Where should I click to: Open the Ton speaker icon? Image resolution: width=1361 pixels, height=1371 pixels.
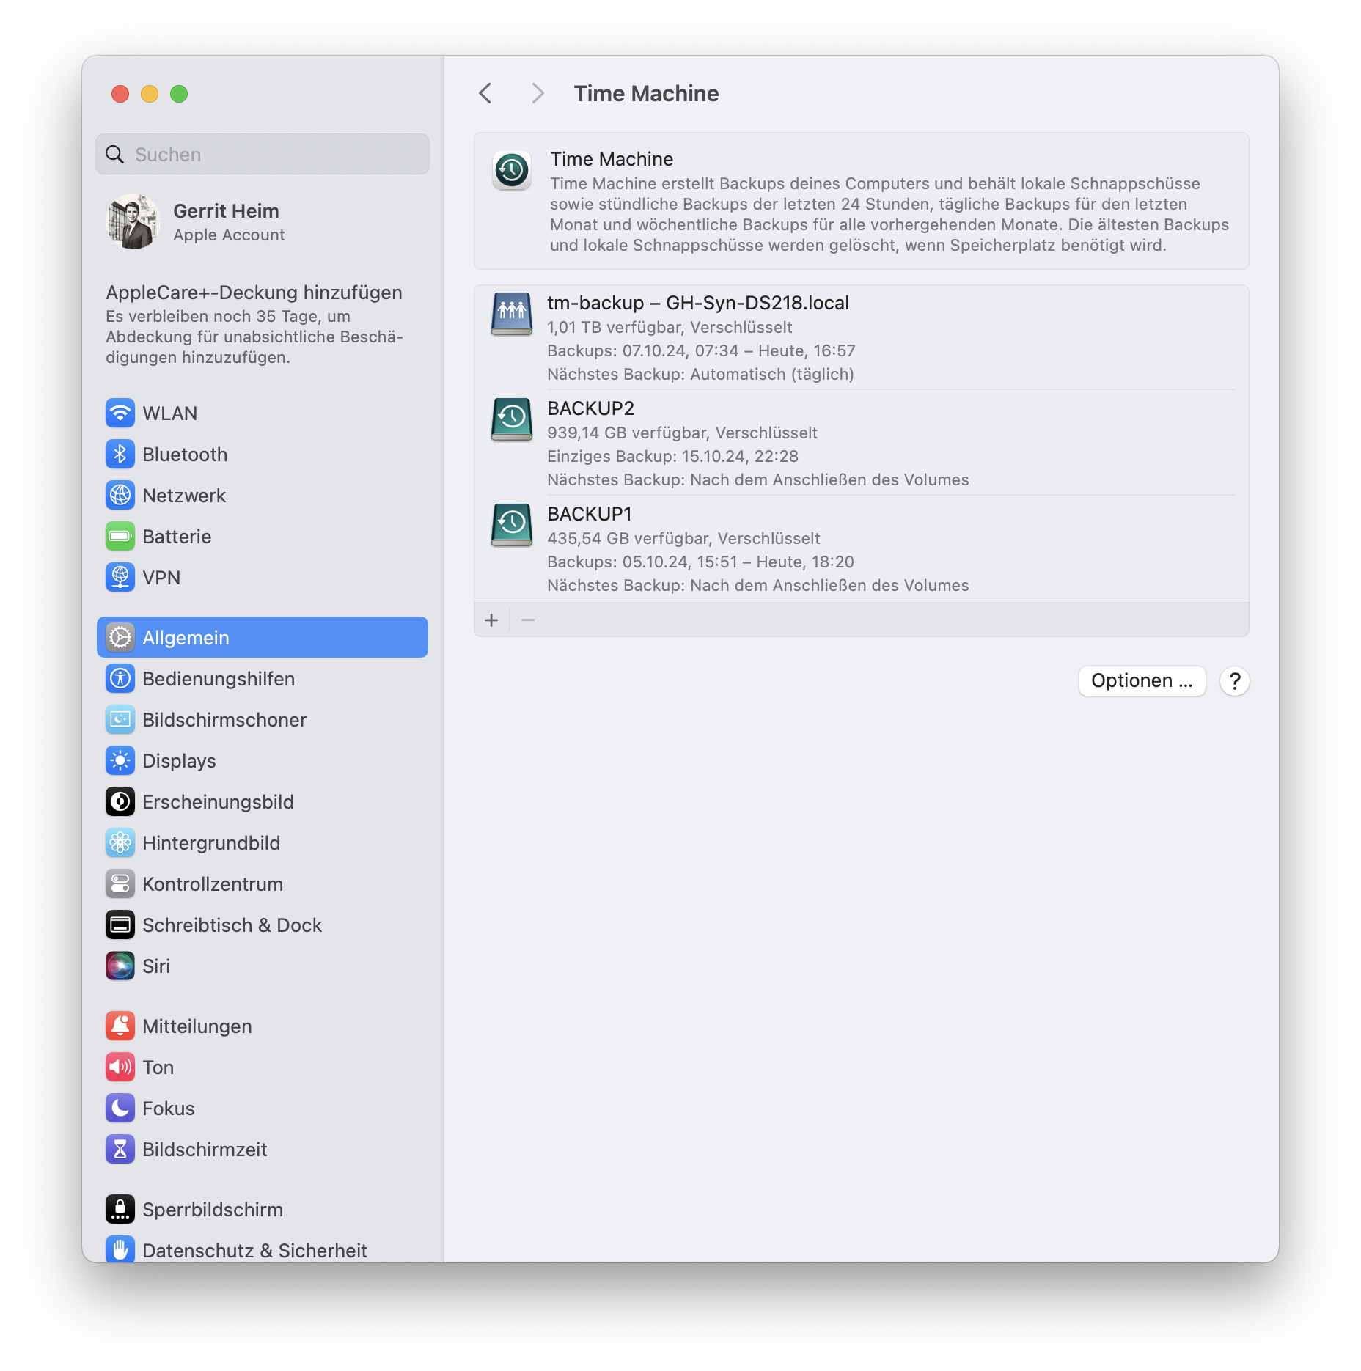(x=120, y=1067)
